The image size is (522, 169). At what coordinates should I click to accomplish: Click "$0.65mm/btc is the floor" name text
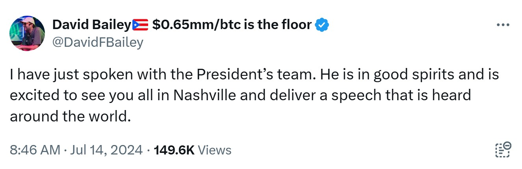pos(232,26)
